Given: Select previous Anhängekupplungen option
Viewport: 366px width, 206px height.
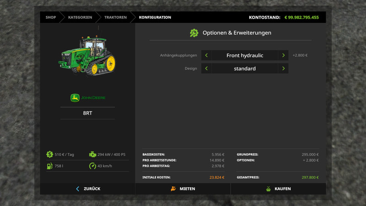Looking at the screenshot, I should [x=206, y=55].
